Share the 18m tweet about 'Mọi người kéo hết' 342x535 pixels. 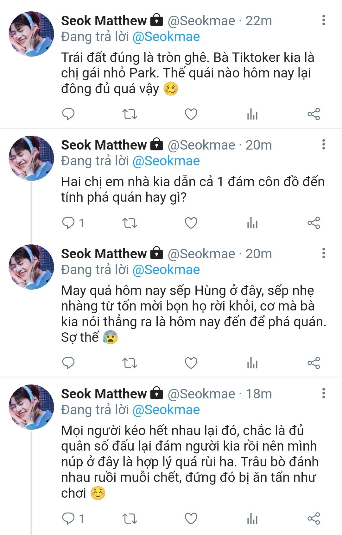314,519
